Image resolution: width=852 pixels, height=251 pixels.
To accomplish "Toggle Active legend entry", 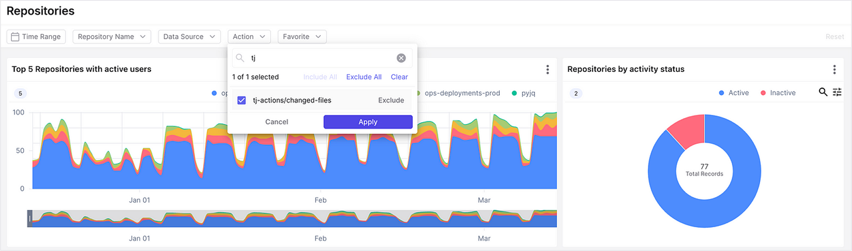I will coord(734,93).
